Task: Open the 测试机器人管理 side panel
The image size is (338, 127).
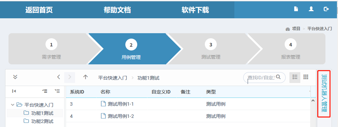Action: pyautogui.click(x=324, y=93)
